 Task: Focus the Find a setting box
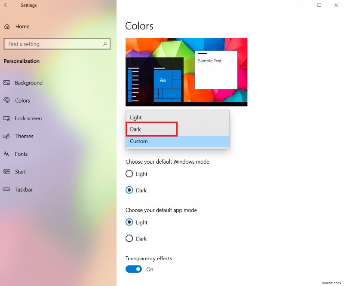(57, 44)
